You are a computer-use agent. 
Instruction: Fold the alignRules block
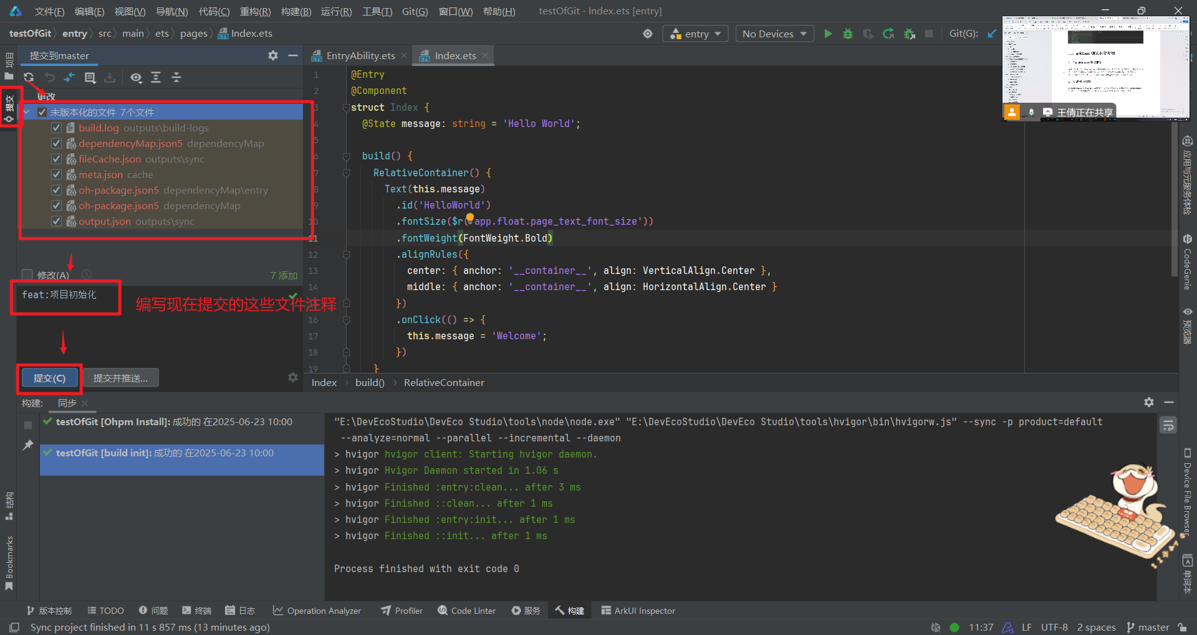click(x=346, y=255)
